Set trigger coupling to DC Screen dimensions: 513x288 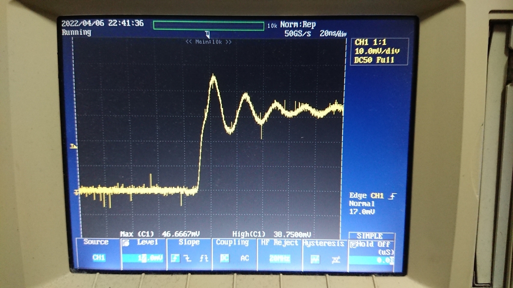pyautogui.click(x=224, y=258)
